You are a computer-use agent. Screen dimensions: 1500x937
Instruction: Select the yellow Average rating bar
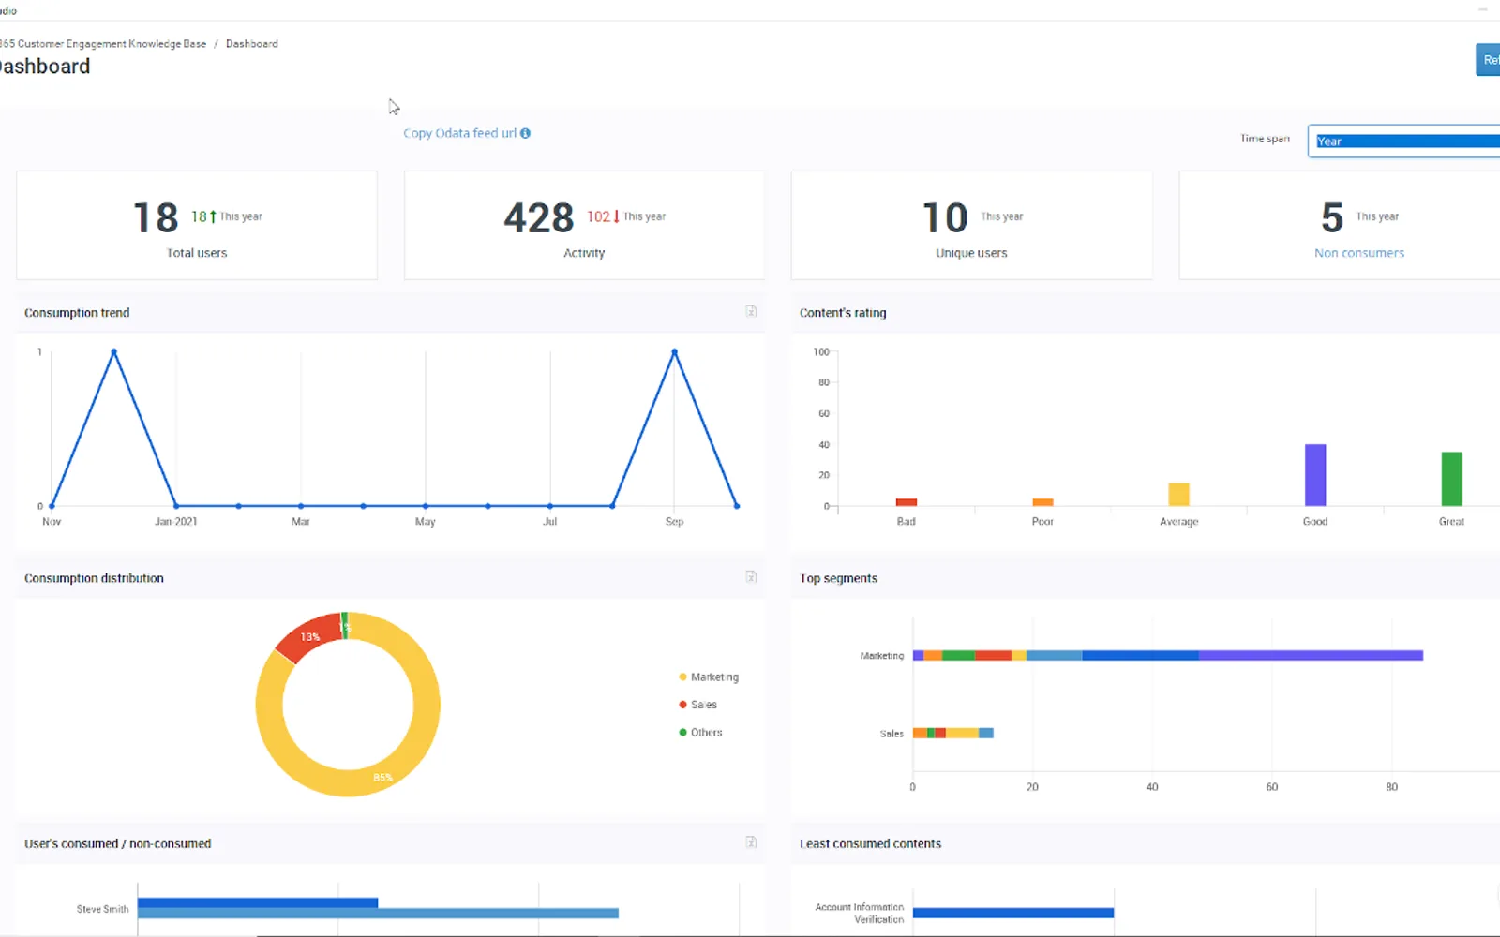(1178, 494)
